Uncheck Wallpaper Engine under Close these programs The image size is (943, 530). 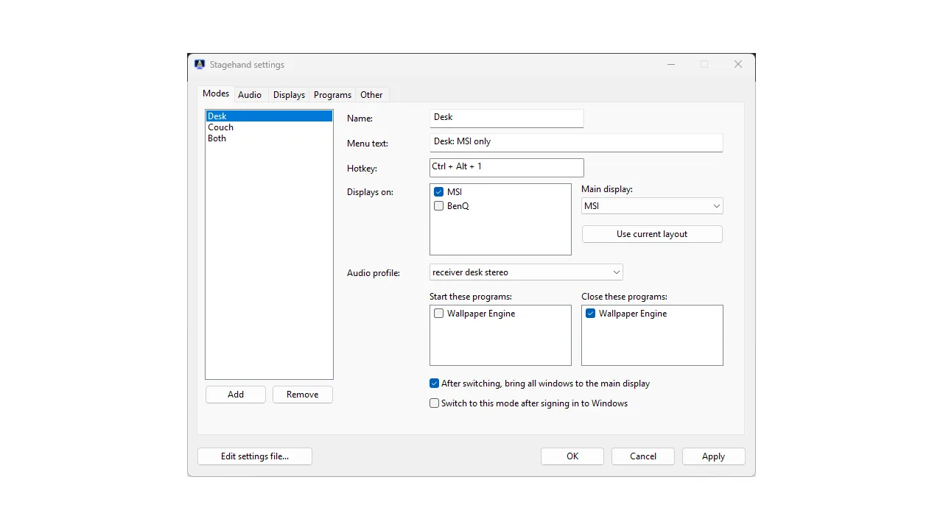pyautogui.click(x=590, y=314)
